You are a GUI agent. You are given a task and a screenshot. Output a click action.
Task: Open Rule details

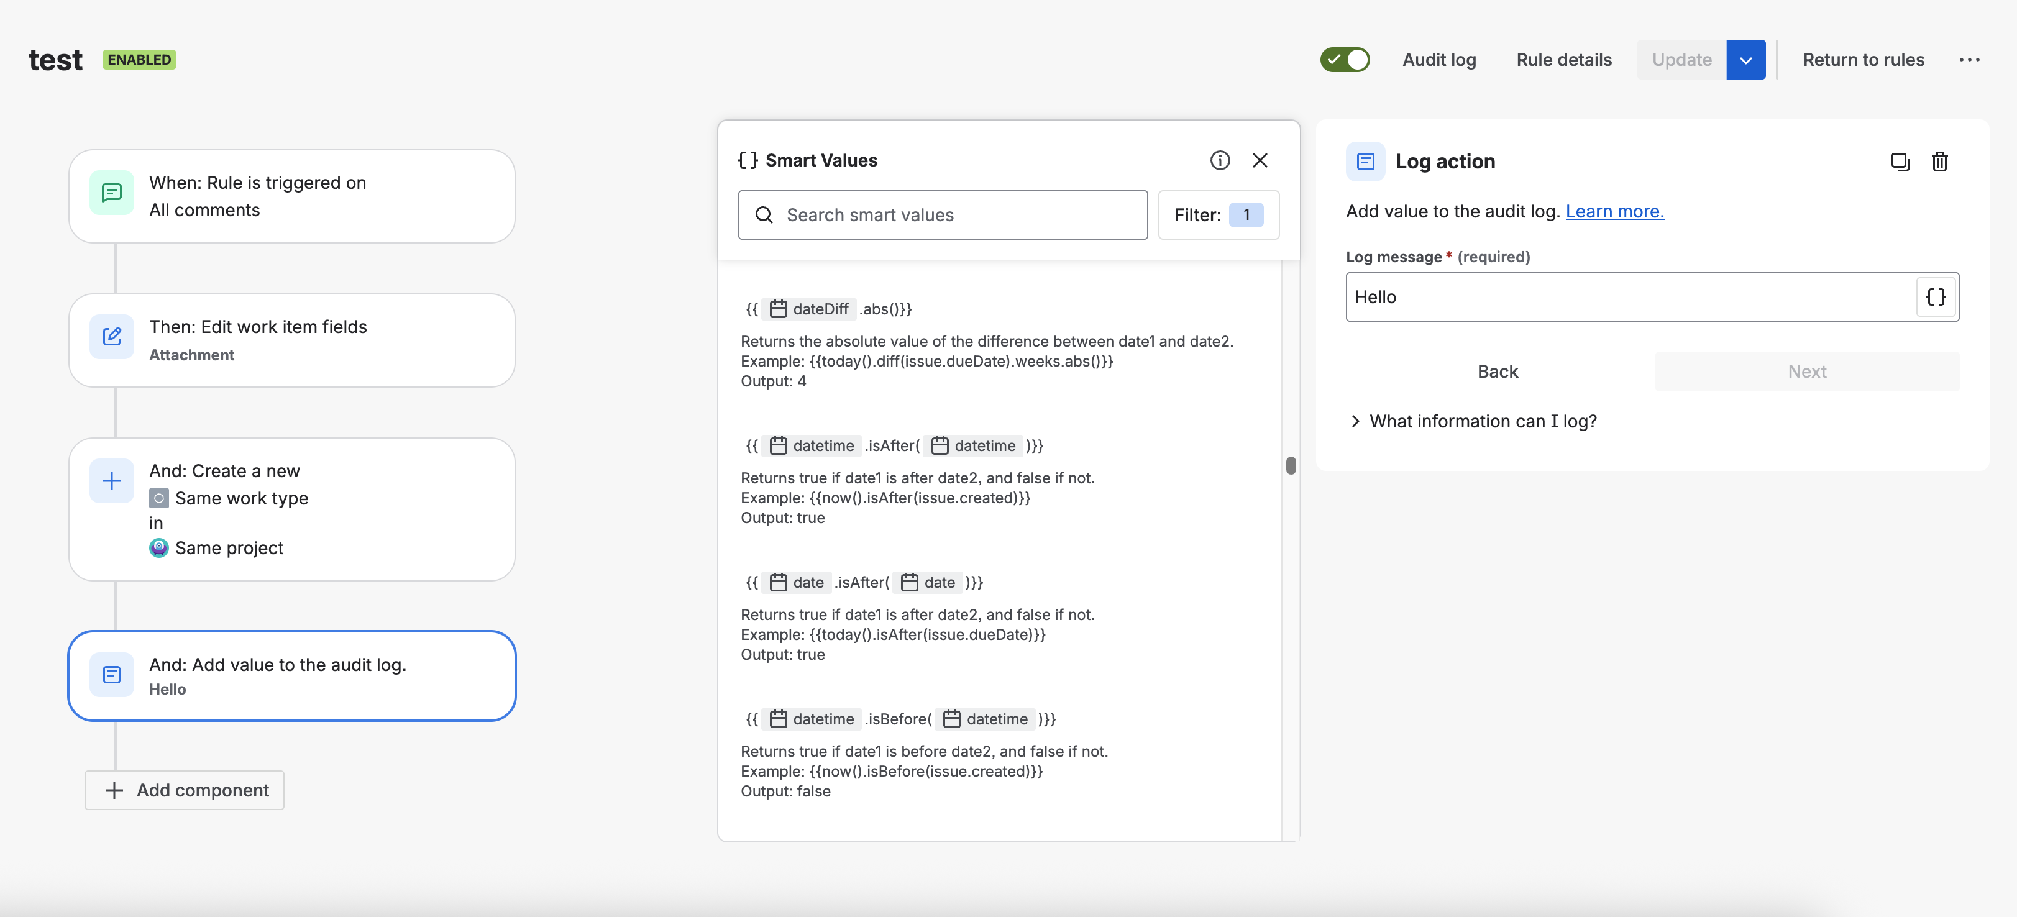point(1563,59)
